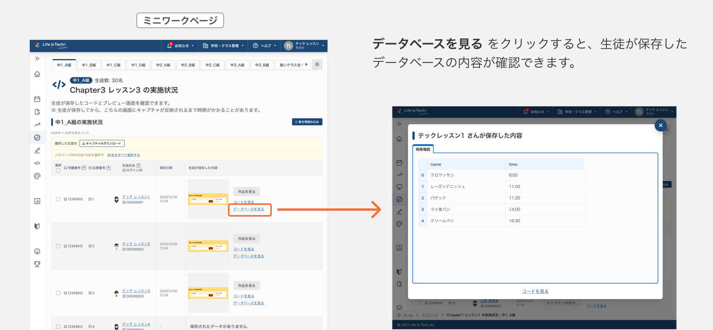Open the home icon in the left window's sidebar

click(x=37, y=74)
